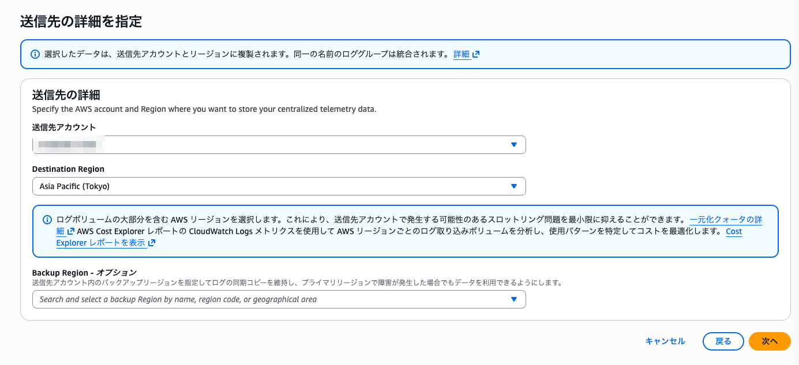Open the Backup Region selection dropdown

pos(279,299)
